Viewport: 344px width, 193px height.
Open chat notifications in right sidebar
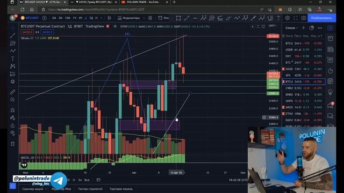tap(331, 105)
